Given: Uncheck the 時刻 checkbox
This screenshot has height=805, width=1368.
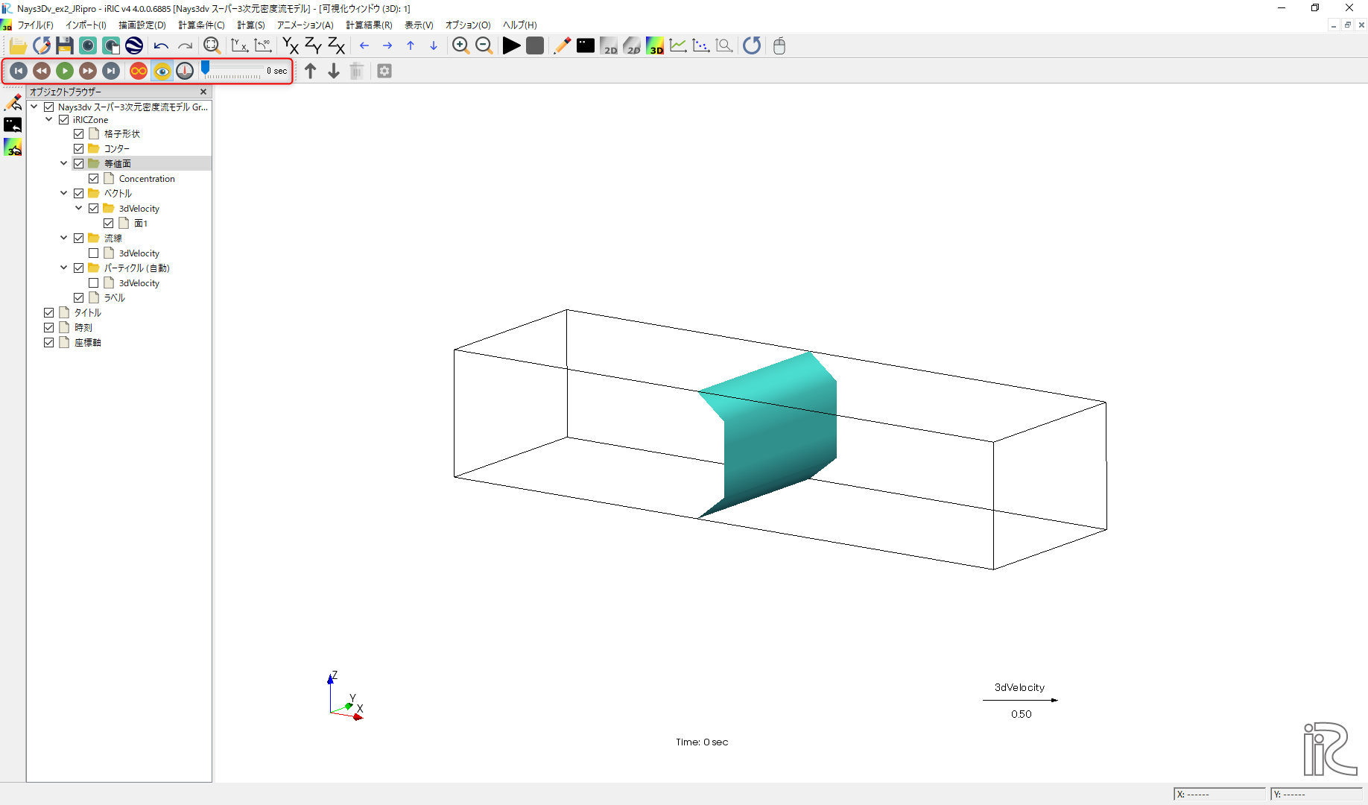Looking at the screenshot, I should [x=49, y=328].
